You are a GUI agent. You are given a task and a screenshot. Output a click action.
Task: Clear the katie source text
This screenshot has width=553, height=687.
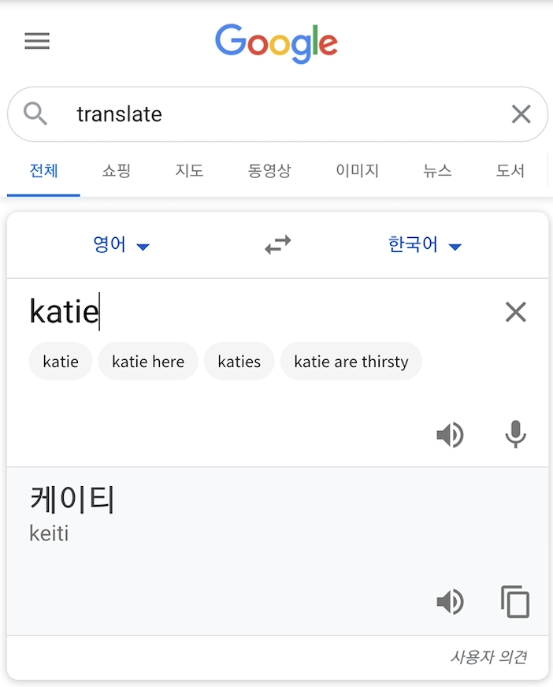[515, 312]
